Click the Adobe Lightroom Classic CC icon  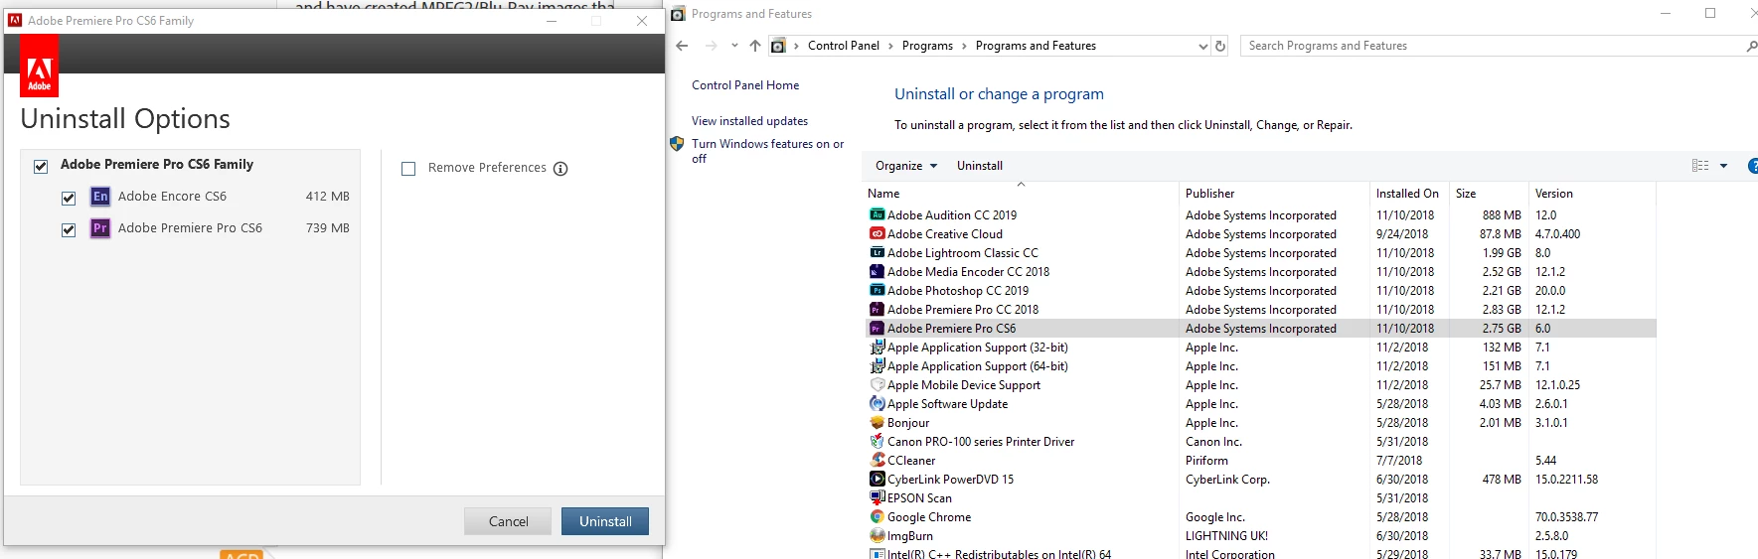click(x=877, y=252)
